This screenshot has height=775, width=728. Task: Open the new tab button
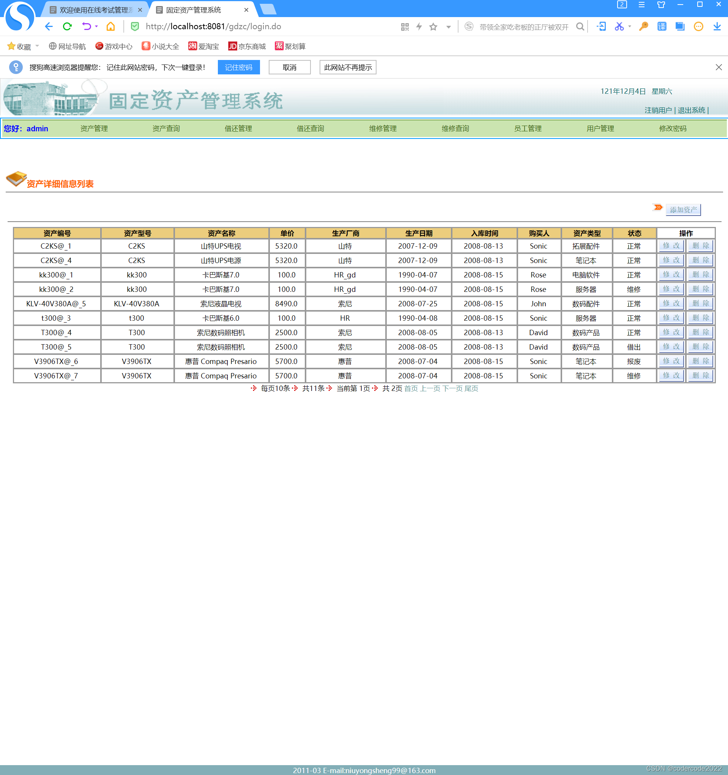(268, 9)
